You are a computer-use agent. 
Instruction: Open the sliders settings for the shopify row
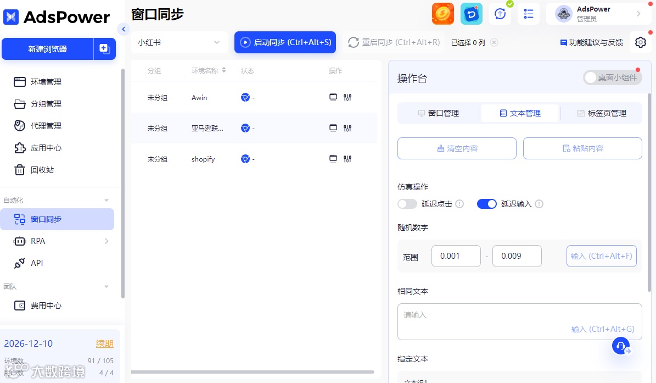click(347, 159)
